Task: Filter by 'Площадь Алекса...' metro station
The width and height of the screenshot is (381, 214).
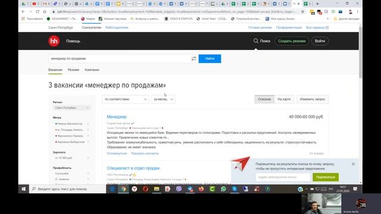Action: coord(70,130)
